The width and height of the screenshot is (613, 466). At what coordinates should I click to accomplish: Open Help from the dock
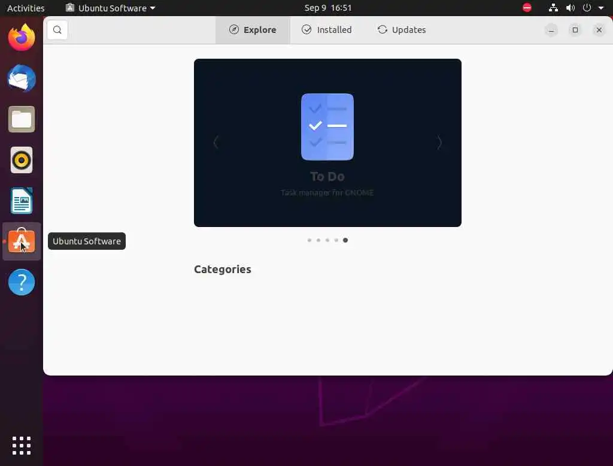[22, 282]
